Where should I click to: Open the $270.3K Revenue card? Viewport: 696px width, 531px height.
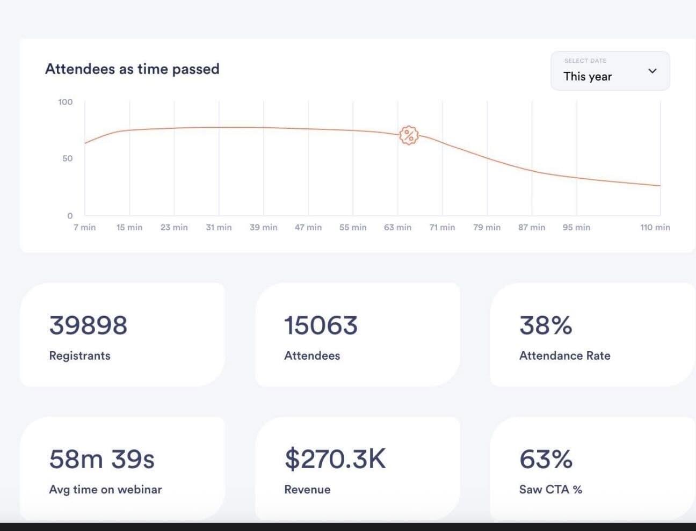coord(357,468)
